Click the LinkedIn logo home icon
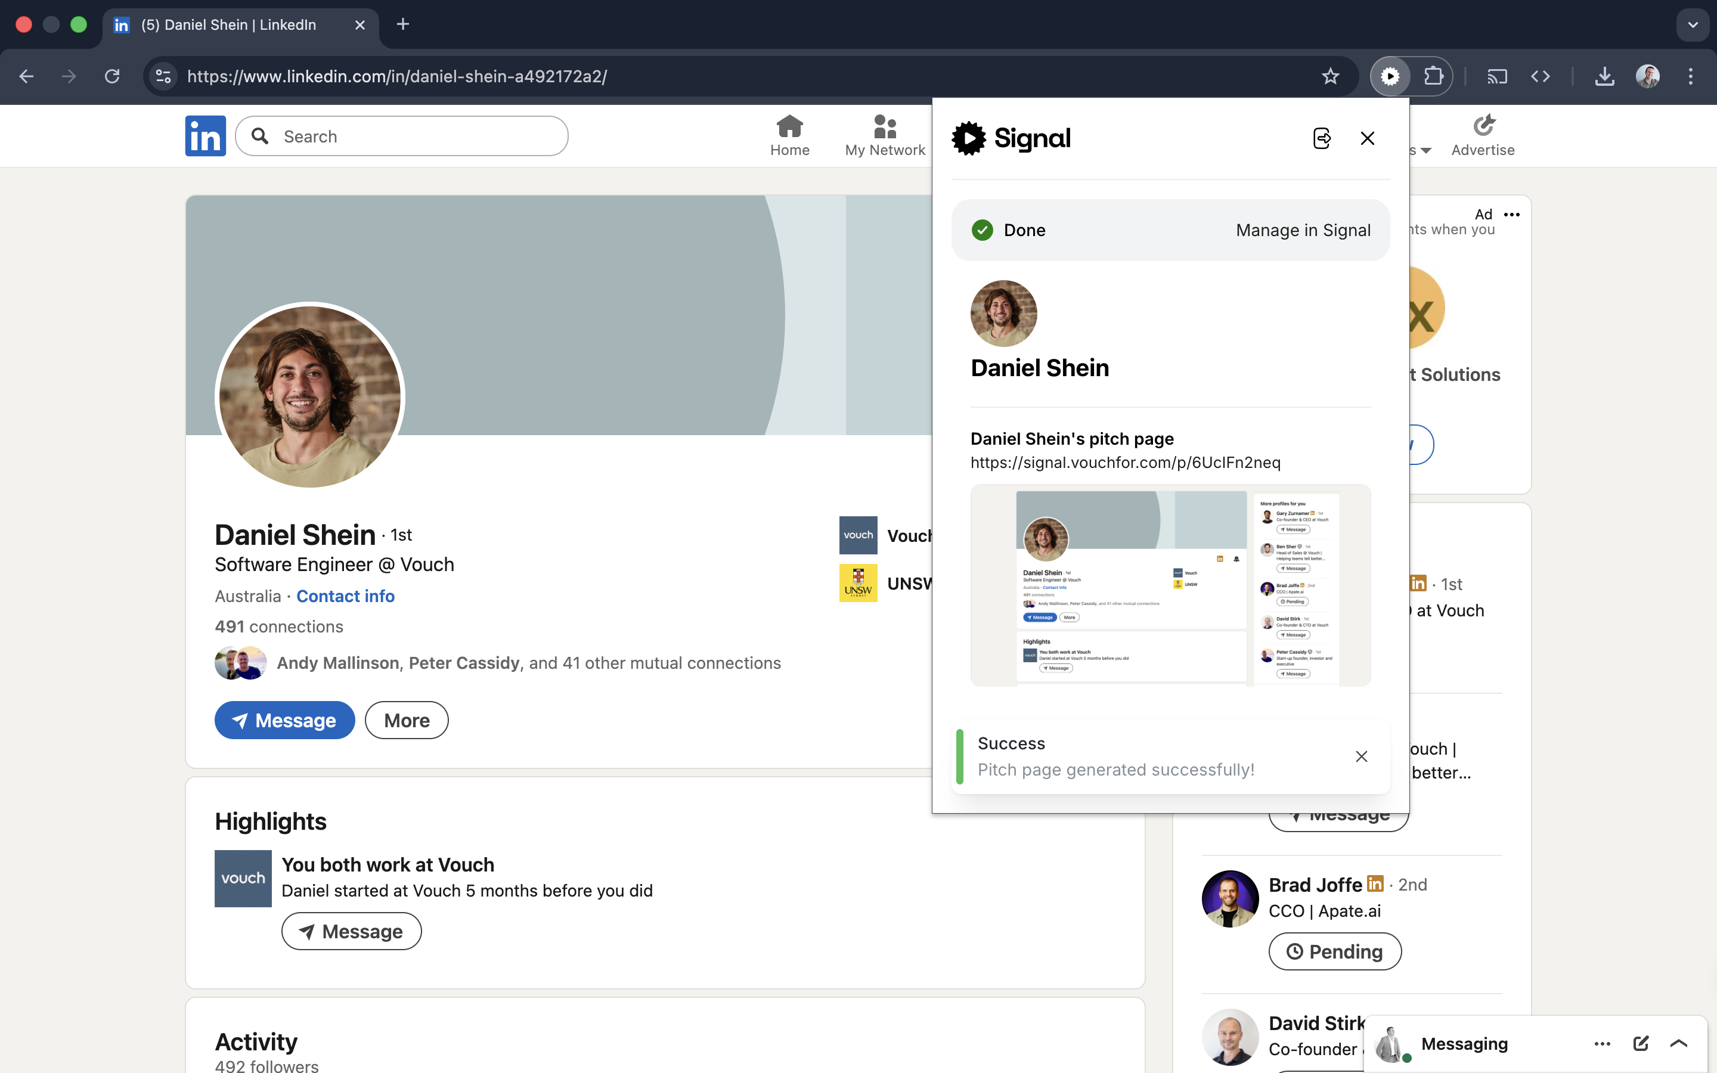Image resolution: width=1717 pixels, height=1073 pixels. pos(205,135)
